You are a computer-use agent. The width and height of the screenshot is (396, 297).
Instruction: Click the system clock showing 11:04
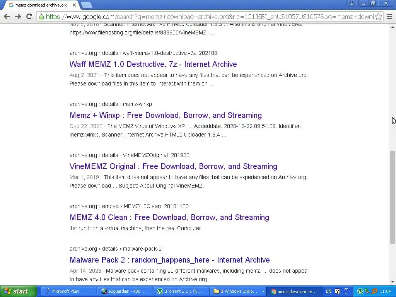click(386, 291)
